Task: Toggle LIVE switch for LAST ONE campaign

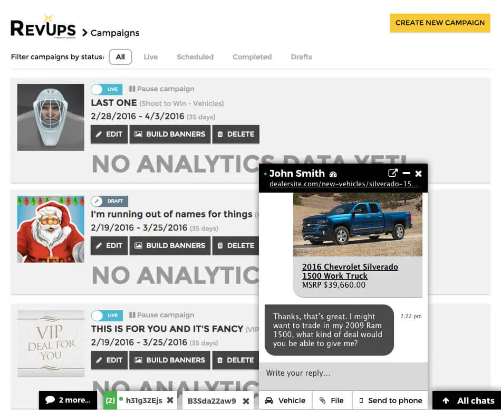Action: click(x=107, y=89)
